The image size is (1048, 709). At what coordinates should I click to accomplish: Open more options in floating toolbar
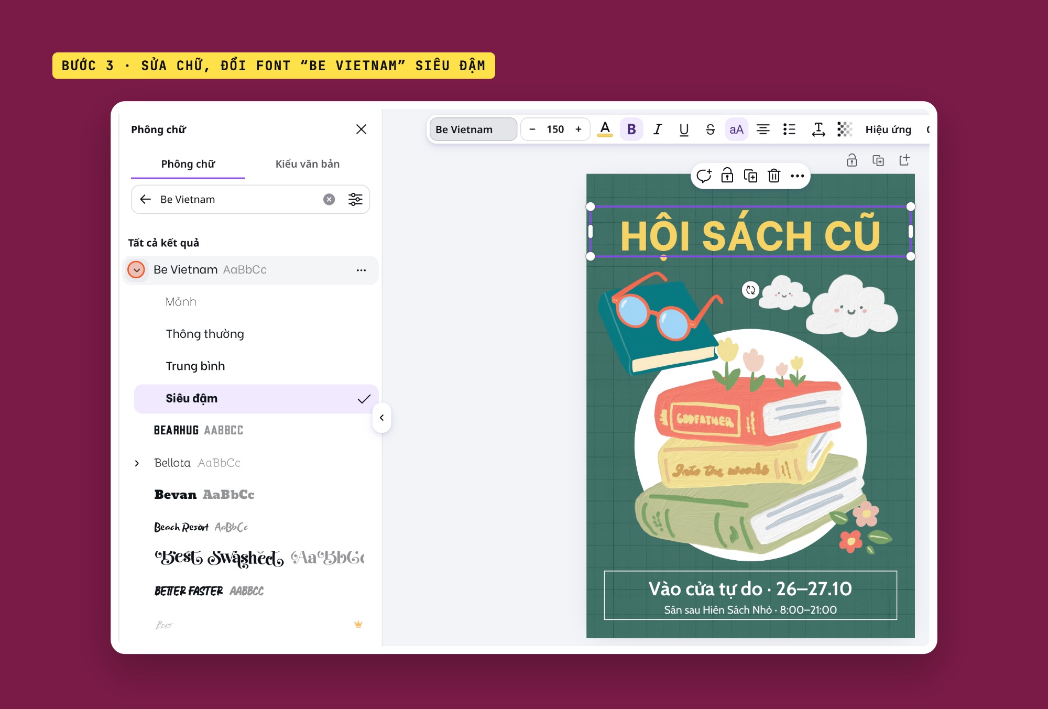click(797, 176)
